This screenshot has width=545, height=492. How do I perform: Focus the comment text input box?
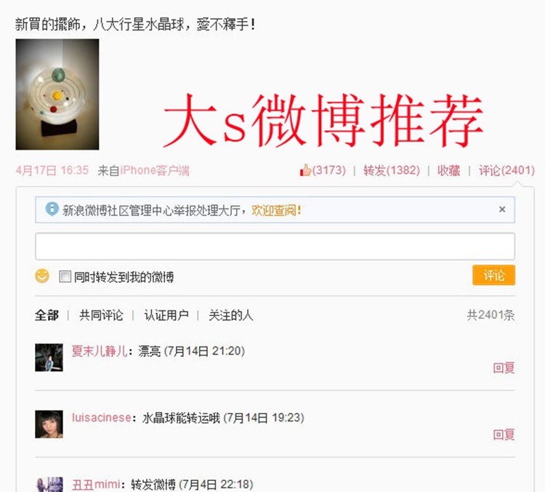pyautogui.click(x=275, y=246)
